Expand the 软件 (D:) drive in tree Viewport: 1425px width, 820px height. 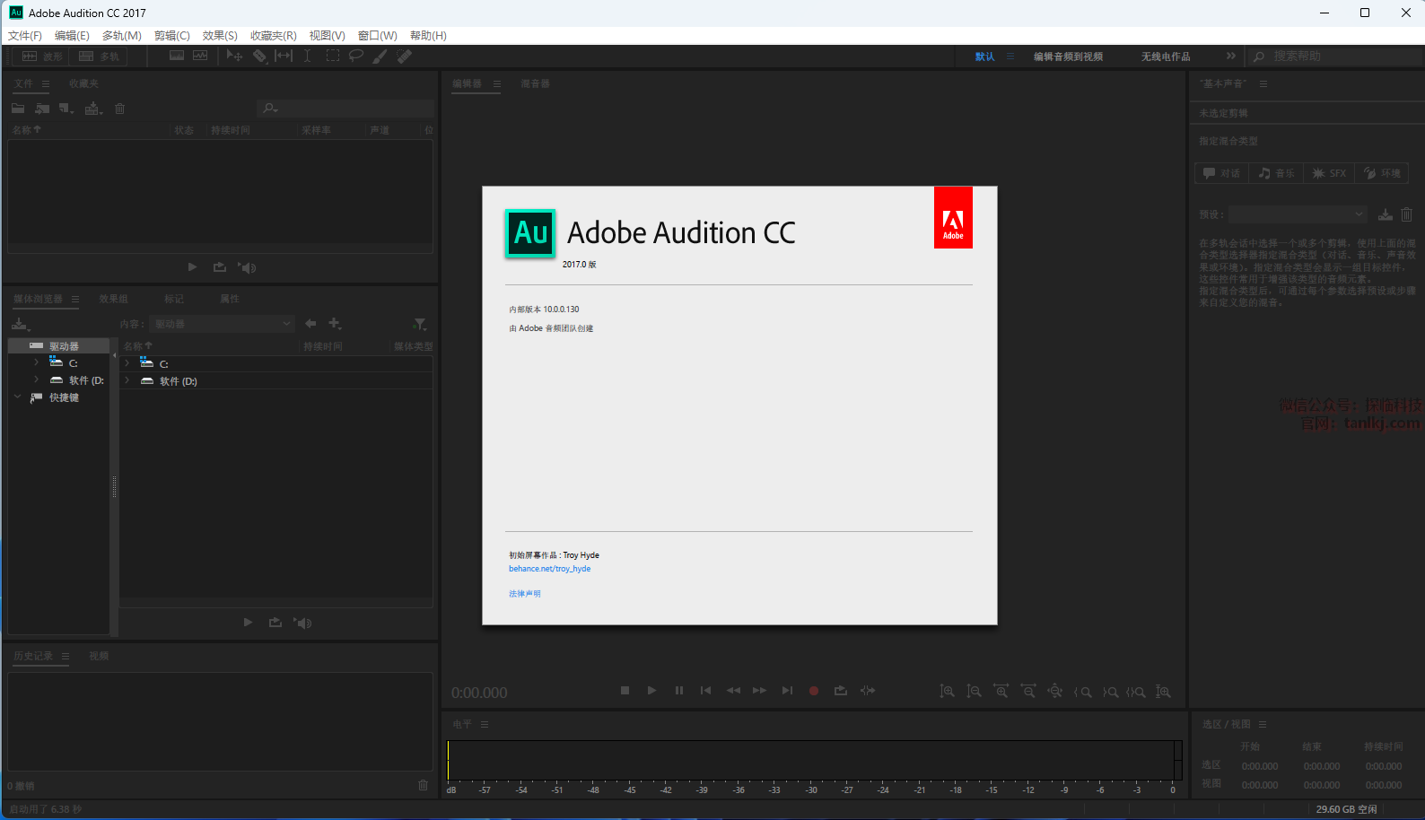(36, 380)
